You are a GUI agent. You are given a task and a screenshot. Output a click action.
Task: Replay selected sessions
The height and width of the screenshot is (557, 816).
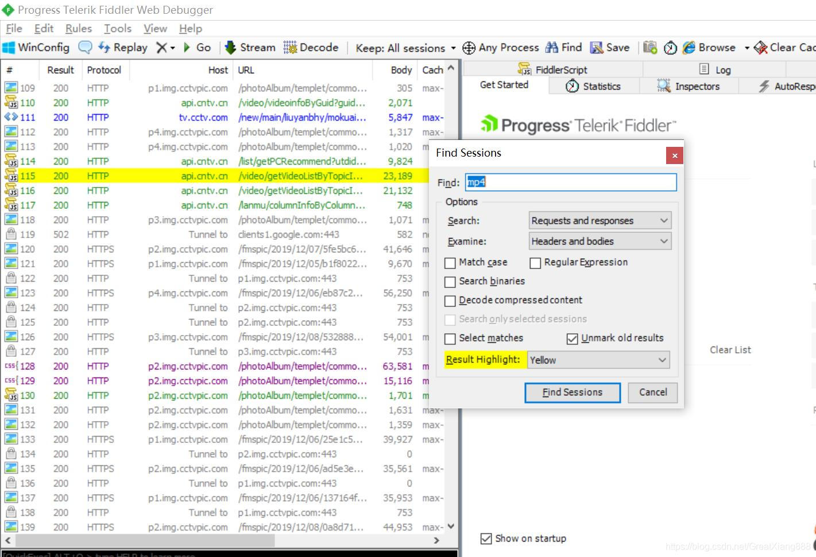(123, 48)
